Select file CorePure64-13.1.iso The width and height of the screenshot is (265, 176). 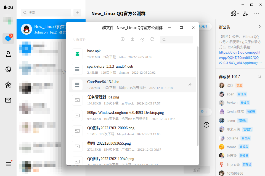coord(132,85)
